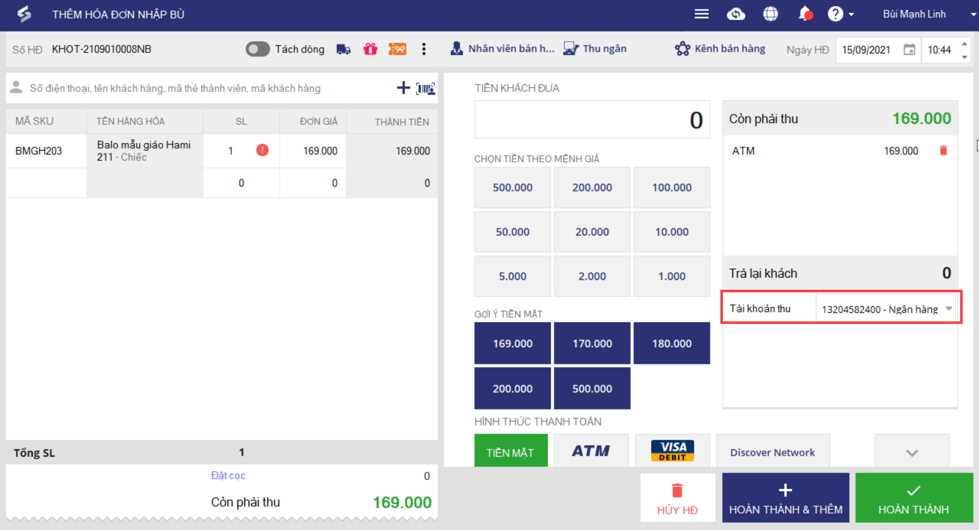The height and width of the screenshot is (530, 979).
Task: Select Nhân viên bán hàng
Action: 503,48
